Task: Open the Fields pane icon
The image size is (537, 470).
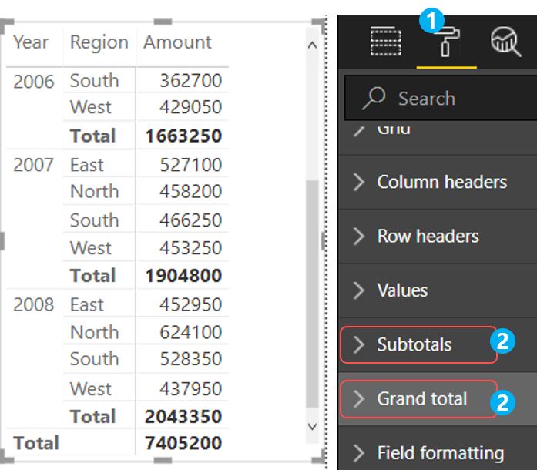Action: [386, 41]
